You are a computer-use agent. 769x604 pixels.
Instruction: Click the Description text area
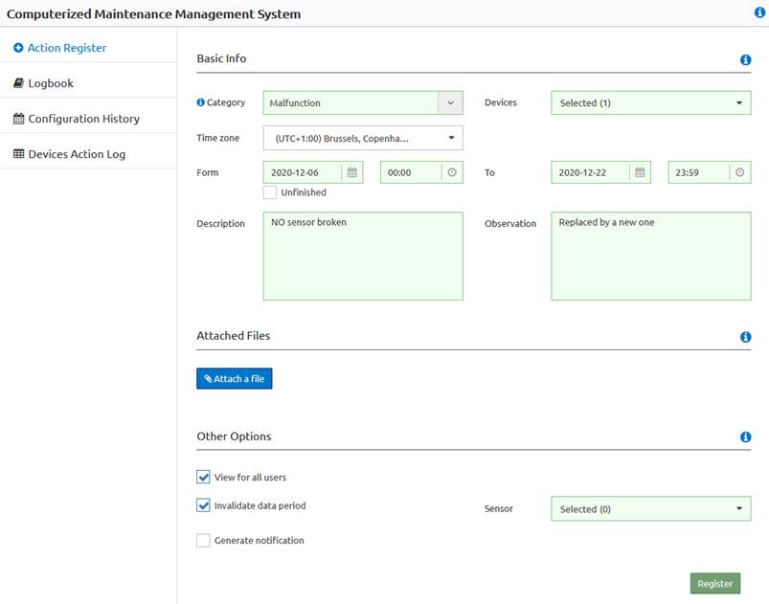(x=363, y=256)
